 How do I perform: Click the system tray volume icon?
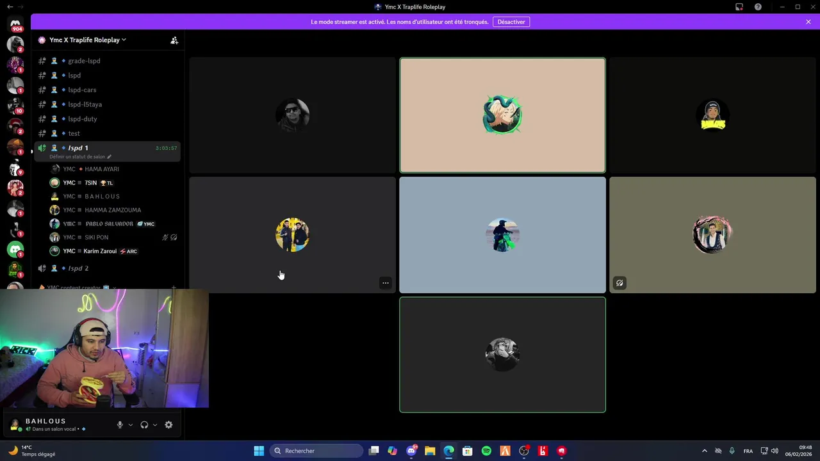[x=775, y=451]
